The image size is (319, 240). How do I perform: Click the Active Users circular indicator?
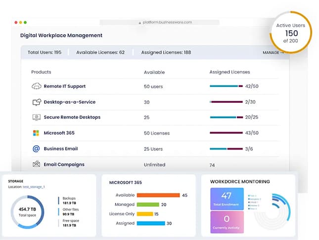291,33
